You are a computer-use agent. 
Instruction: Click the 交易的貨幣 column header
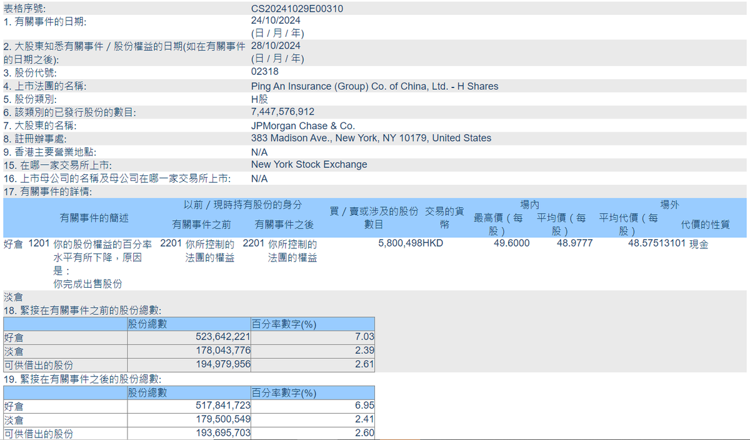click(x=444, y=217)
